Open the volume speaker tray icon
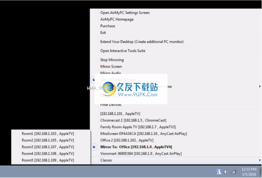This screenshot has height=178, width=262. [226, 172]
